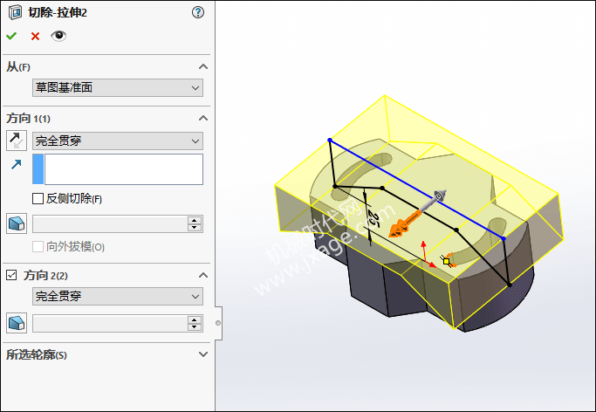596x412 pixels.
Task: Click the direction of extrusion arrow icon
Action: coord(16,165)
